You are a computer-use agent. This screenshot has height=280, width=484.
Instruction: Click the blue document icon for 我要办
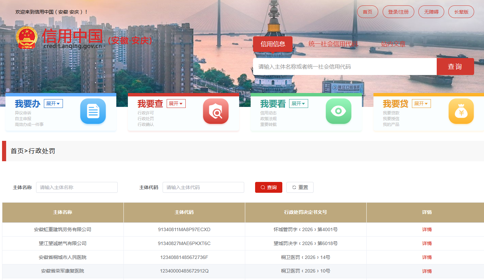(93, 111)
